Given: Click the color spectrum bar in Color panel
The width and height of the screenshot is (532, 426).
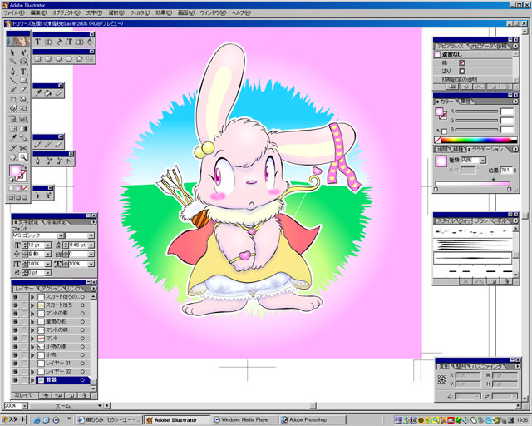Looking at the screenshot, I should tap(476, 140).
